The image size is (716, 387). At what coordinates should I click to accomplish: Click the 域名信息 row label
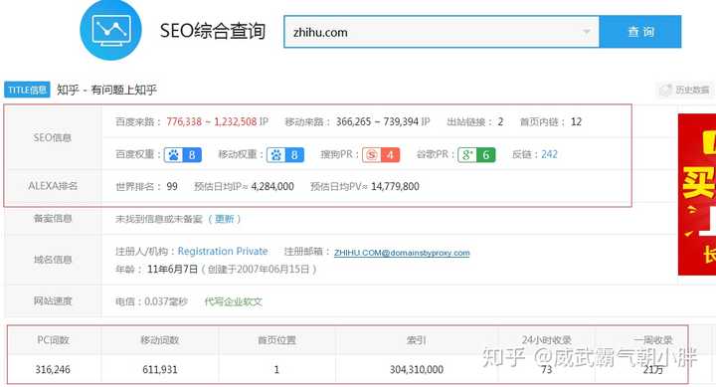click(x=53, y=260)
